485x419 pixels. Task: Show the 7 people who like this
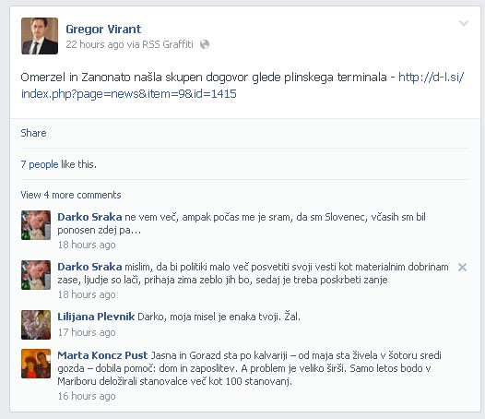[40, 164]
